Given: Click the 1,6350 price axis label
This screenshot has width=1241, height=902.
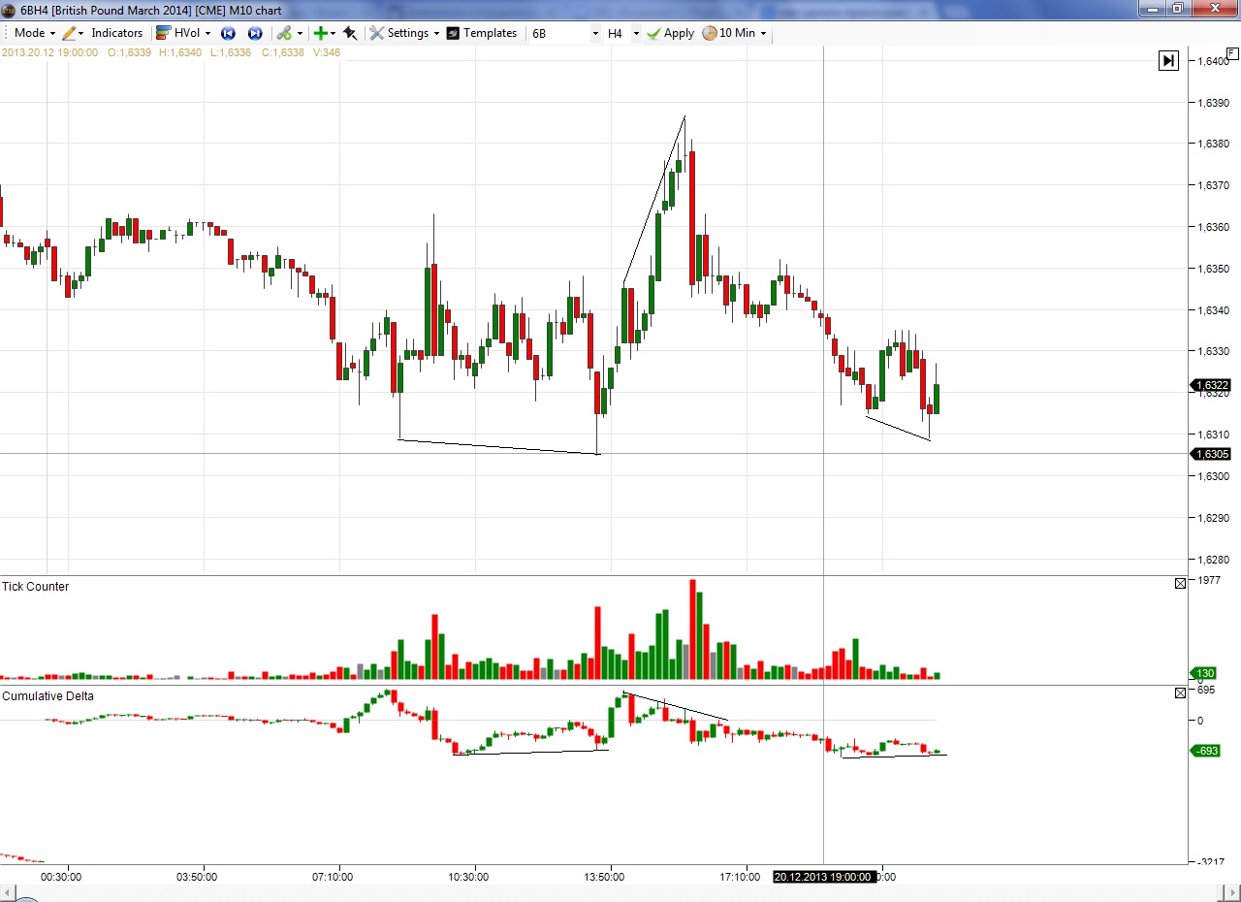Looking at the screenshot, I should click(x=1215, y=269).
